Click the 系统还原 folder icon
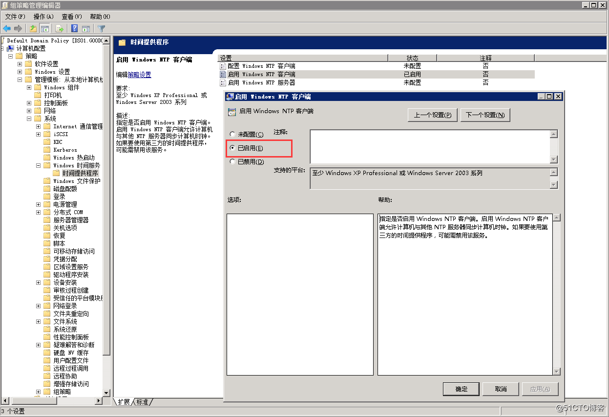Viewport: 609px width, 417px height. (47, 329)
